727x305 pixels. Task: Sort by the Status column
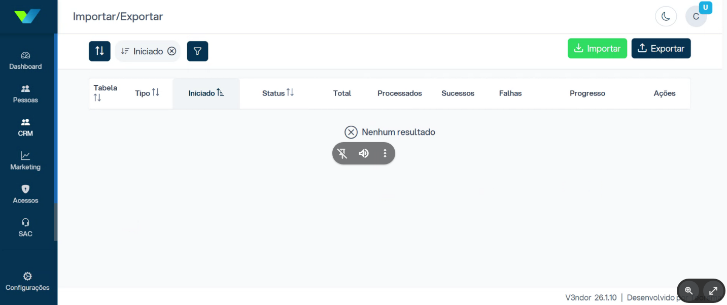coord(278,93)
